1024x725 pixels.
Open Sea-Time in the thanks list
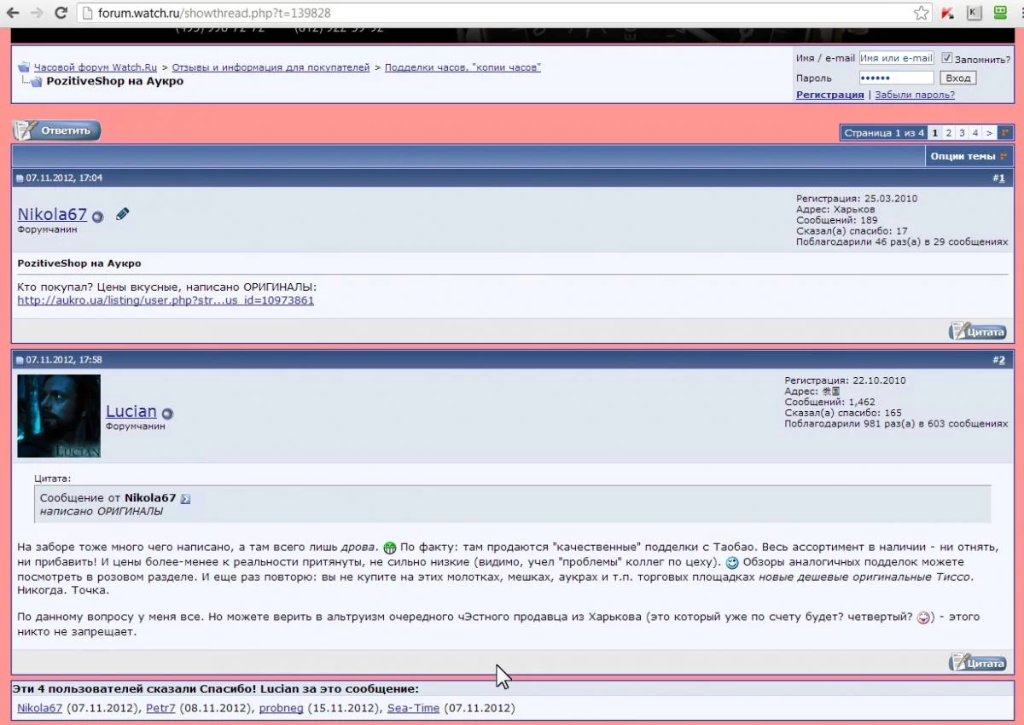click(x=414, y=708)
